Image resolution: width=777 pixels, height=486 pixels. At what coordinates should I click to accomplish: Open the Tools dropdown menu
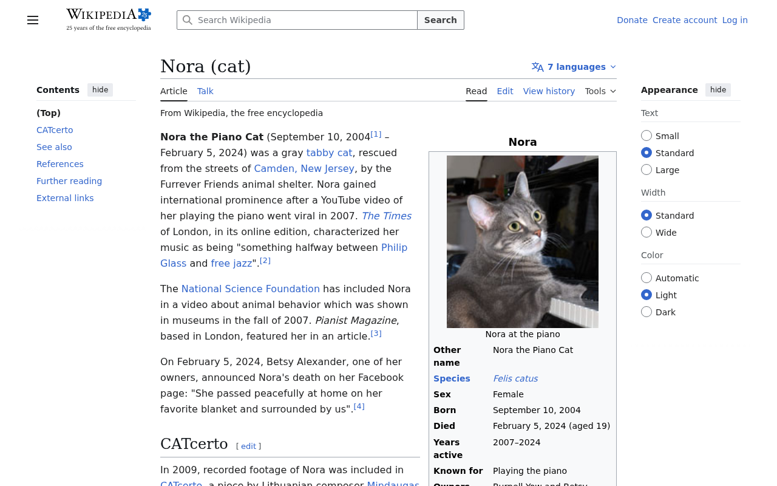click(x=600, y=91)
